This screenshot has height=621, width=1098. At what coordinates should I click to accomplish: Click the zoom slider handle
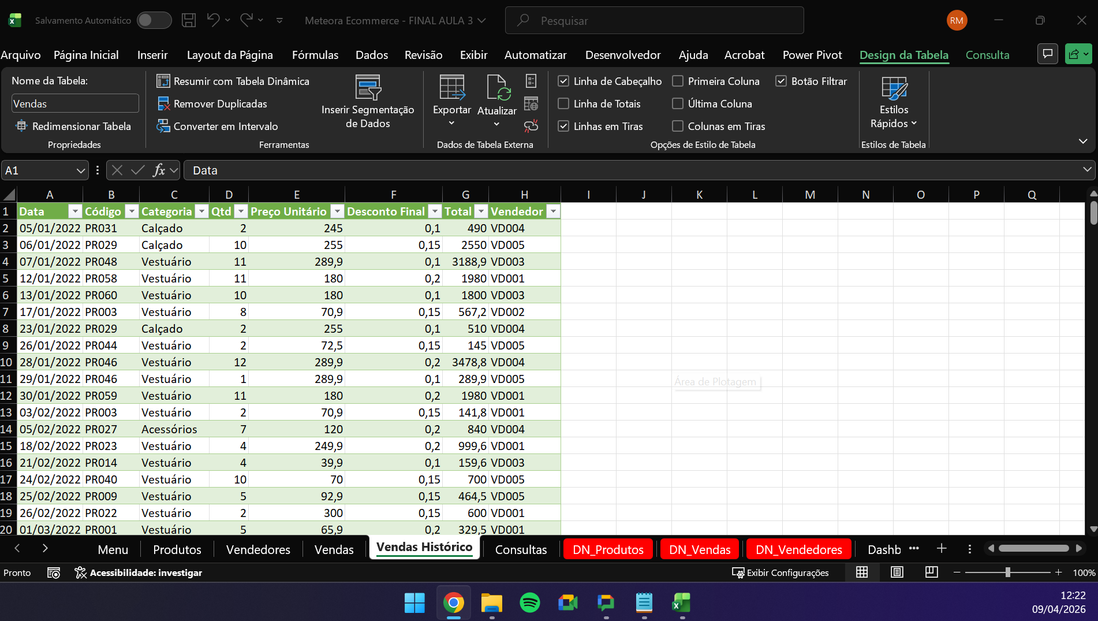point(1007,572)
